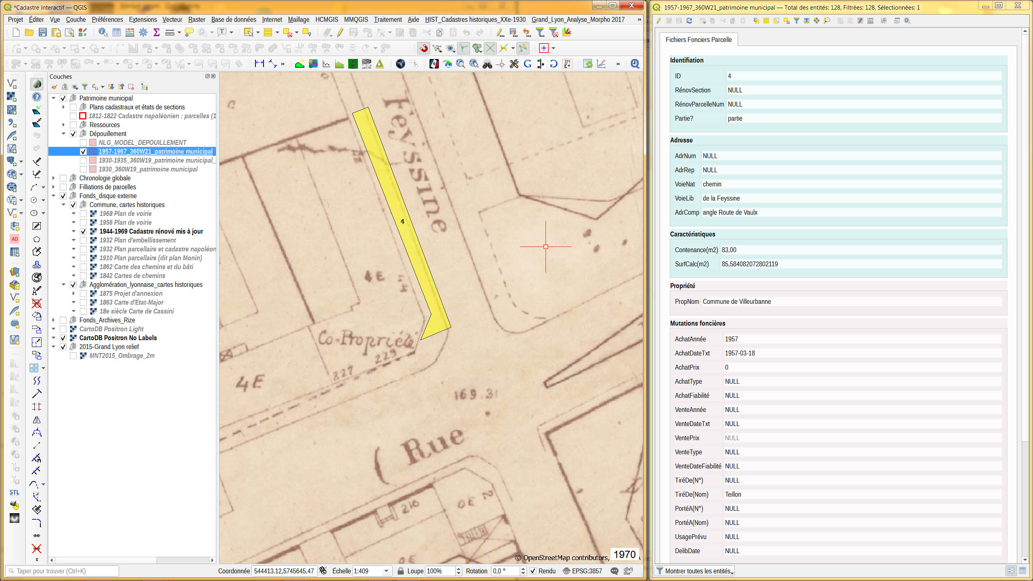Click the Open Project folder icon
Viewport: 1033px width, 581px height.
(29, 32)
